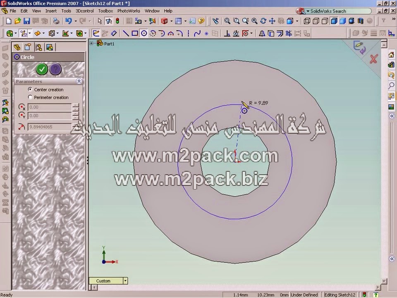Exit the sketch via the confirmation corner sketch icon
397x298 pixels.
point(359,47)
